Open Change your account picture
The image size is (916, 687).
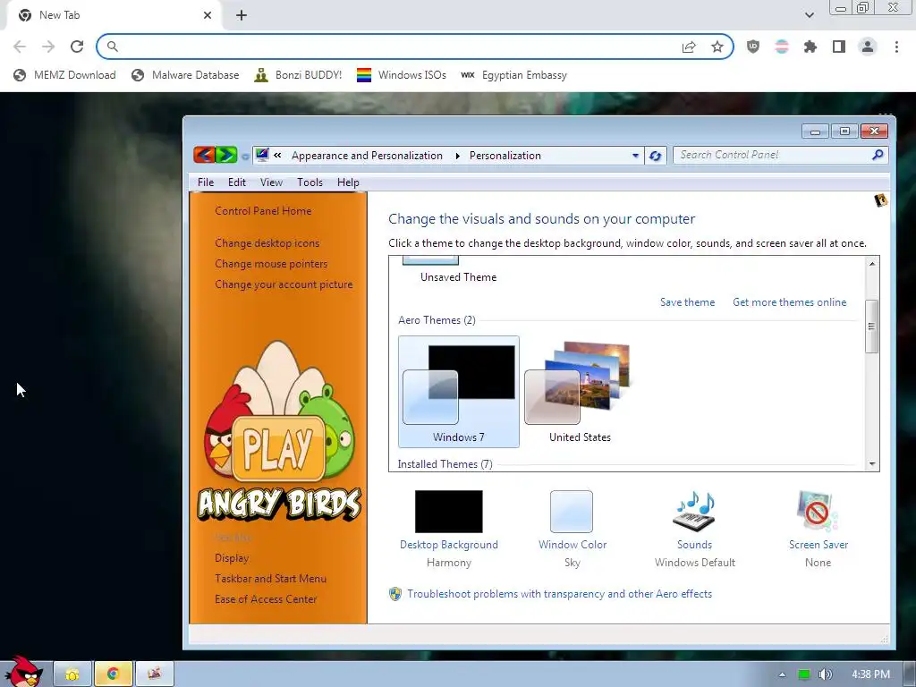click(x=284, y=284)
